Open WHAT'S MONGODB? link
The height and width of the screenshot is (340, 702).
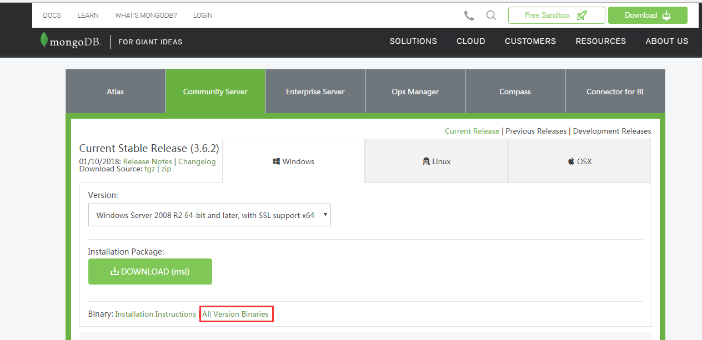point(146,16)
